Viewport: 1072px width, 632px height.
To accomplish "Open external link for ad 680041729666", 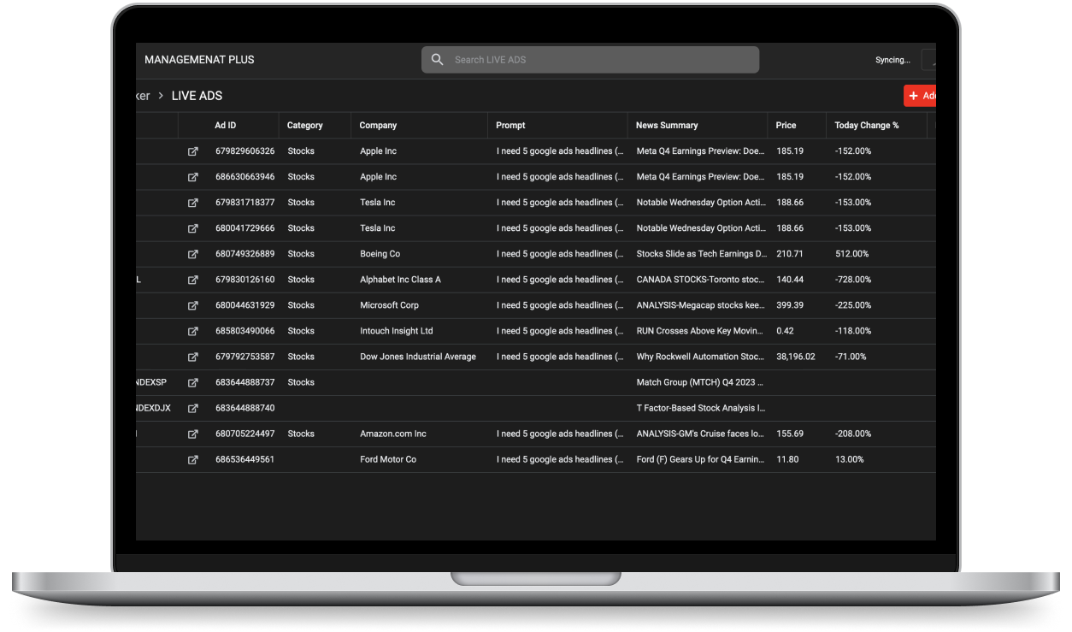I will click(x=193, y=228).
